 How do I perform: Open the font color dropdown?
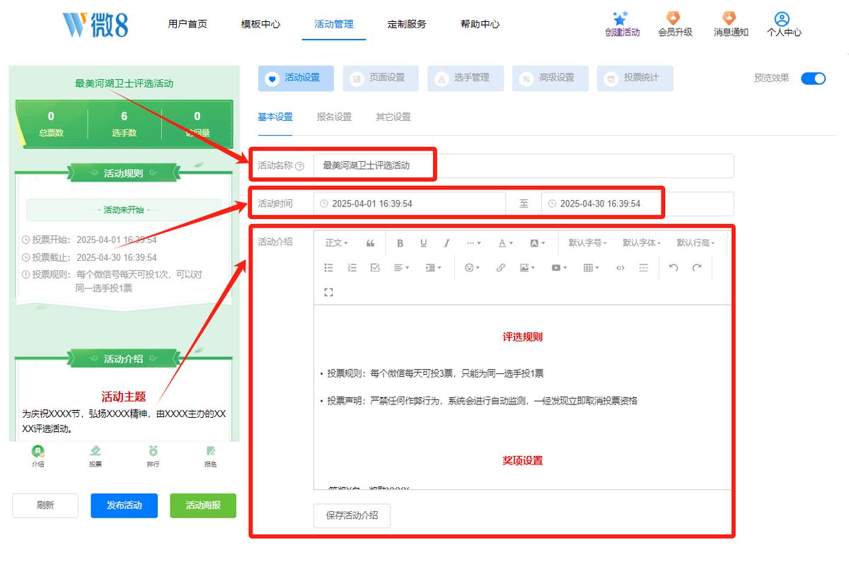pyautogui.click(x=505, y=243)
